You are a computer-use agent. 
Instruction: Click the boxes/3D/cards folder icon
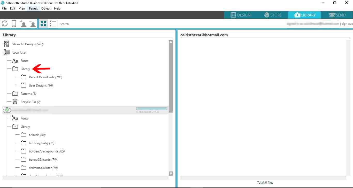pos(24,159)
